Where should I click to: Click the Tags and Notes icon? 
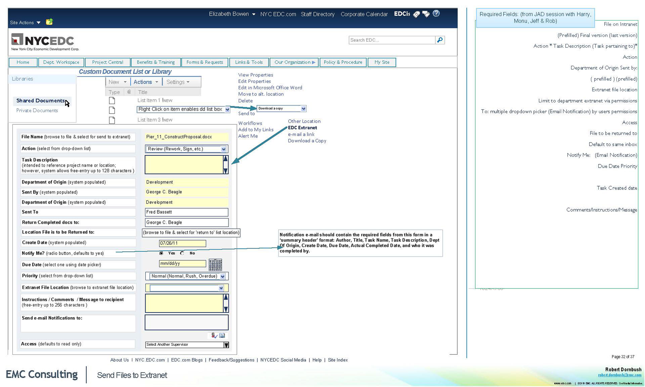(426, 14)
